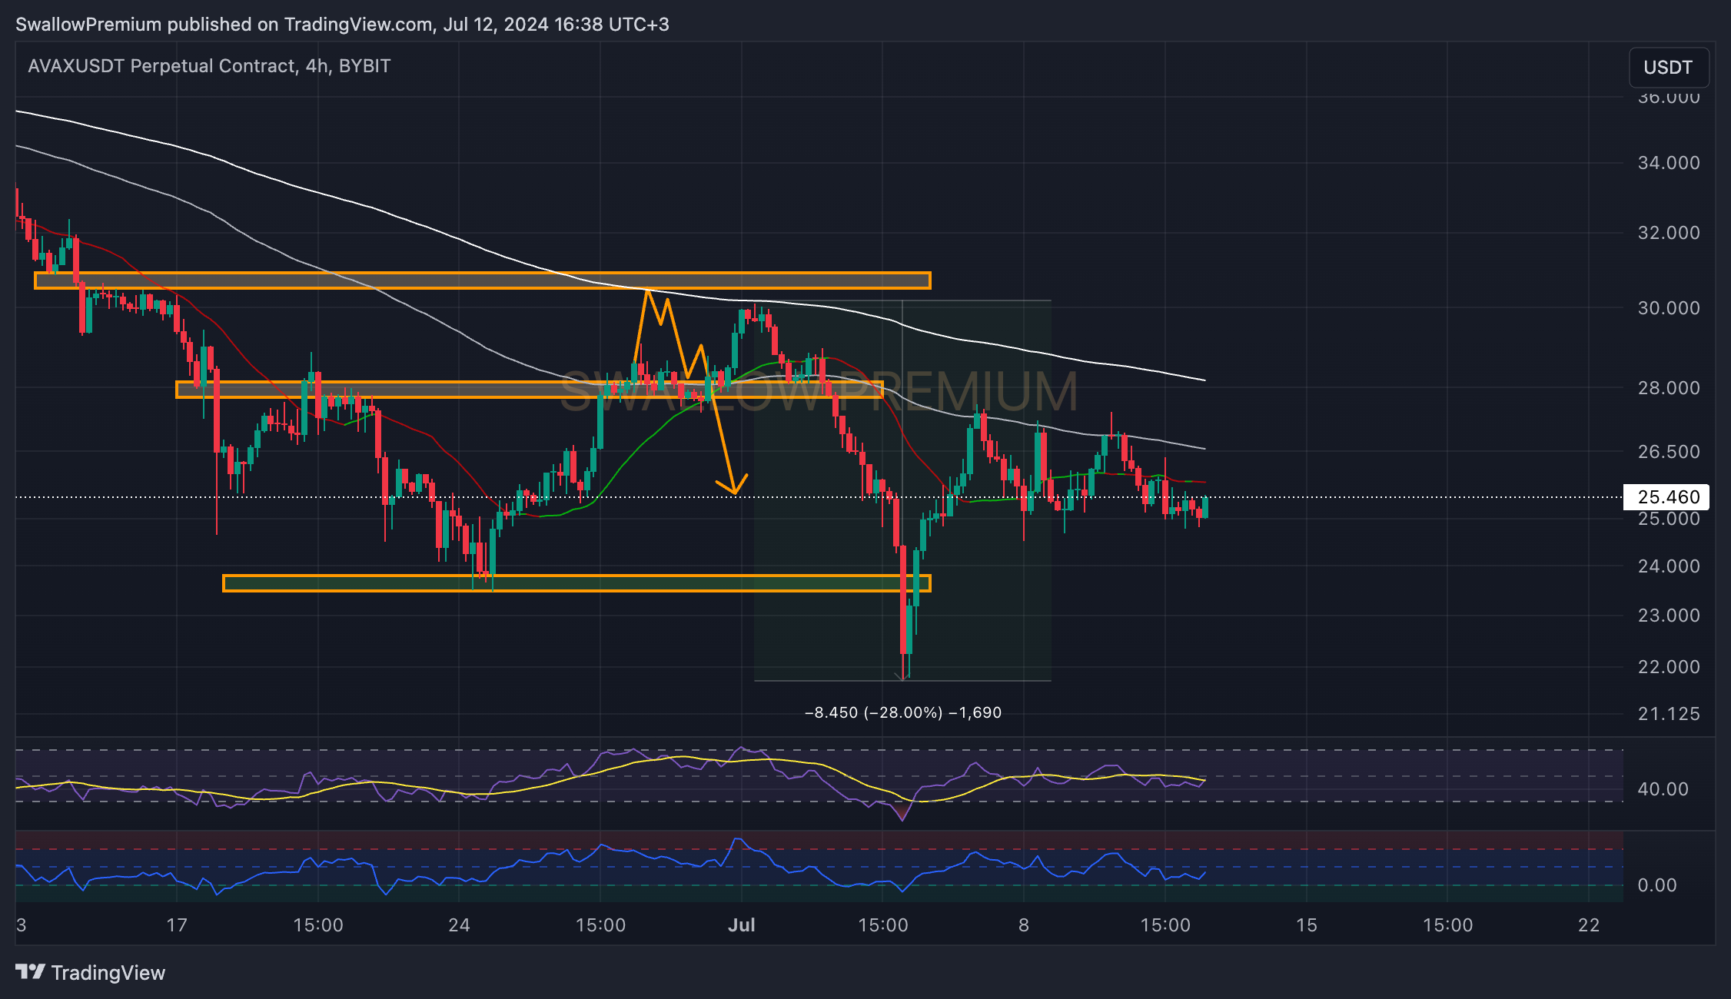Click the Jul date label on time axis
This screenshot has height=999, width=1731.
tap(742, 925)
